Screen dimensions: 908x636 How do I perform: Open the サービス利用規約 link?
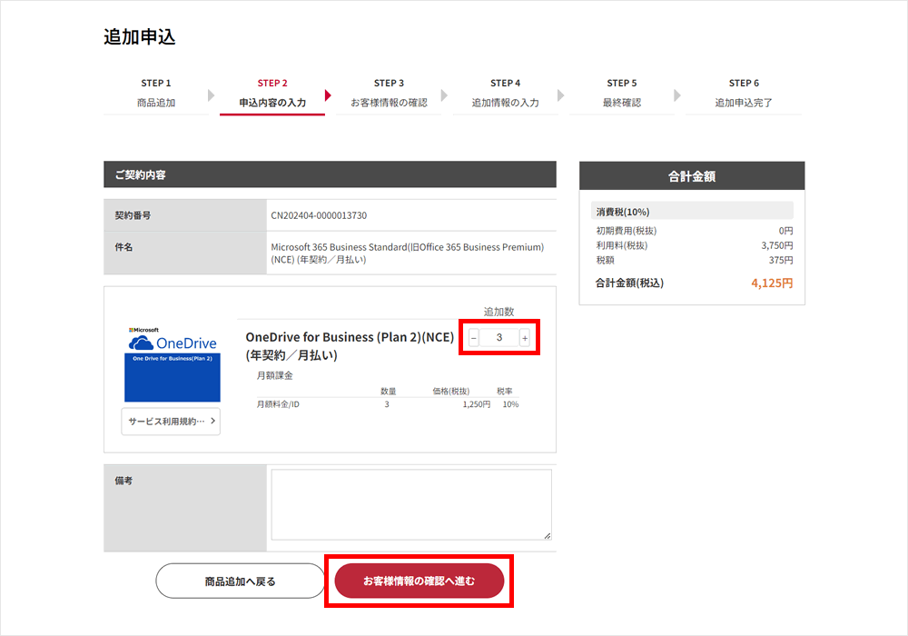[x=171, y=421]
